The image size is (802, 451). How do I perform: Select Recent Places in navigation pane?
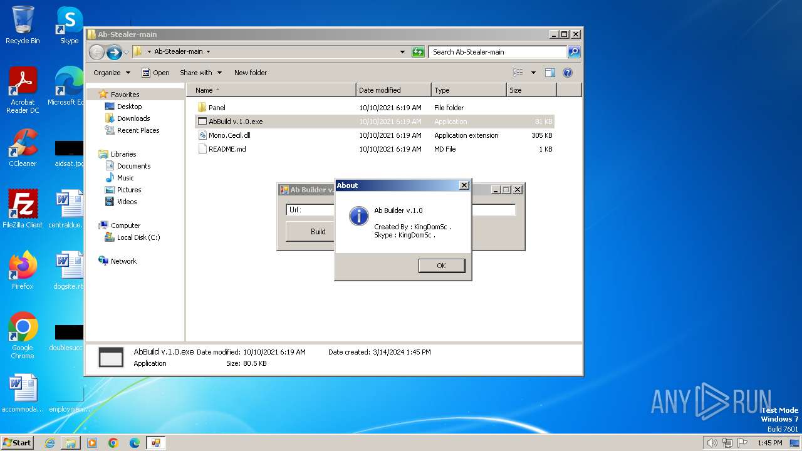pos(138,130)
